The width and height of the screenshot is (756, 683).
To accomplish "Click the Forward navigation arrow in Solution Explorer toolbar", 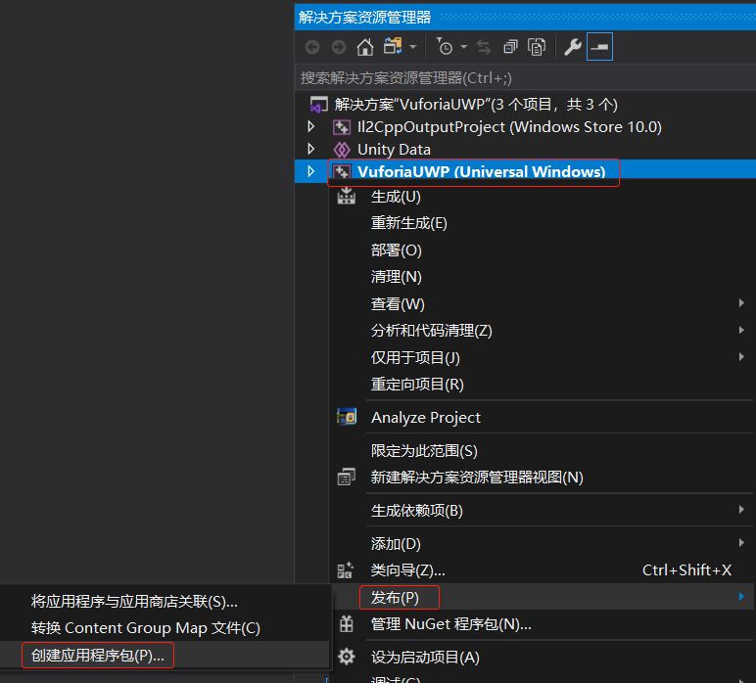I will tap(339, 47).
